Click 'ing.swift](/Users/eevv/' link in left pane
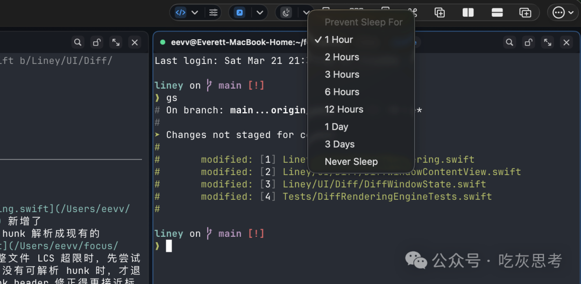This screenshot has height=284, width=581. (x=65, y=209)
